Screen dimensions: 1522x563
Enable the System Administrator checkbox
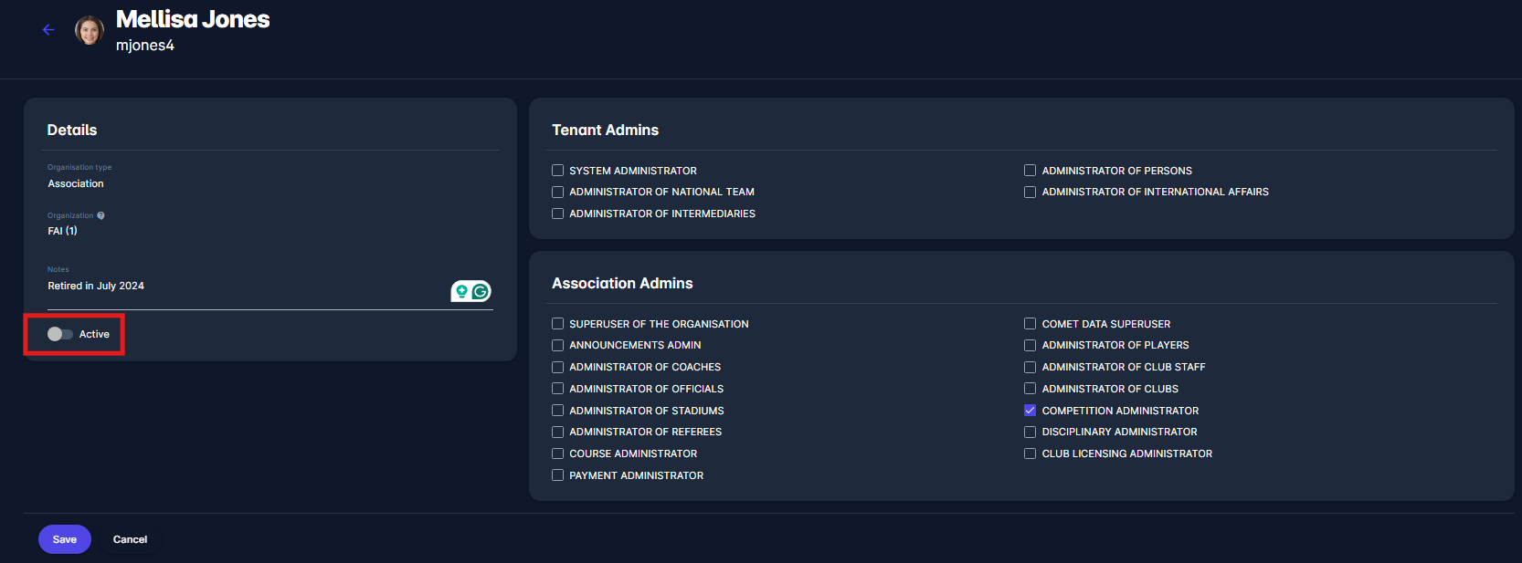tap(557, 171)
